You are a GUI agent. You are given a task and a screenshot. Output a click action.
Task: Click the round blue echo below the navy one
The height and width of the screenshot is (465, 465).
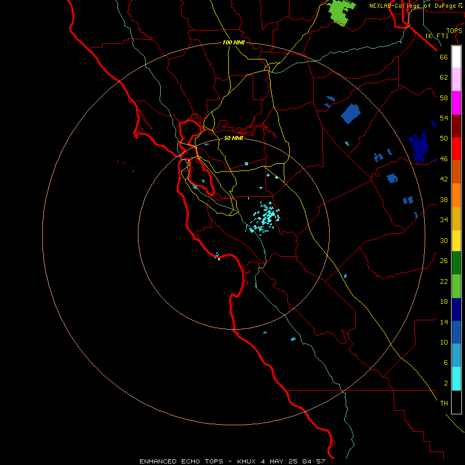[x=392, y=178]
